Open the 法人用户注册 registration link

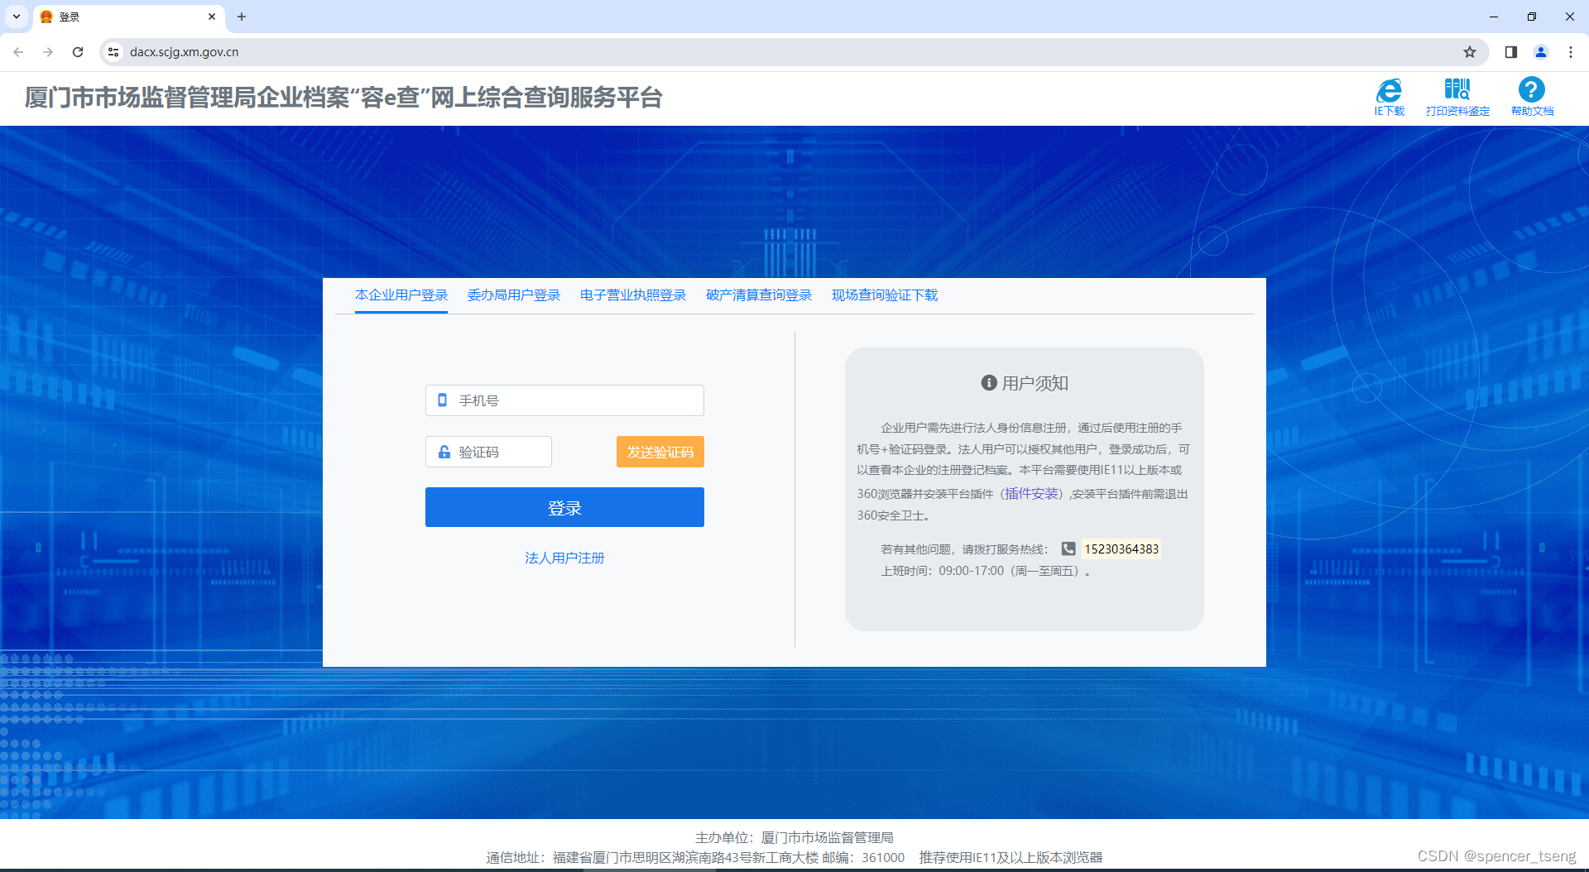(564, 558)
